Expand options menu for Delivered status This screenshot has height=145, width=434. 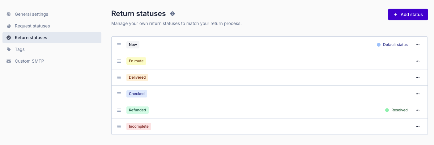click(x=418, y=77)
